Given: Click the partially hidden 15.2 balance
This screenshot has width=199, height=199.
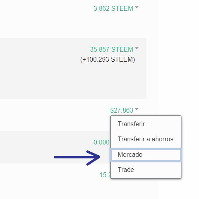Looking at the screenshot, I should [x=105, y=175].
